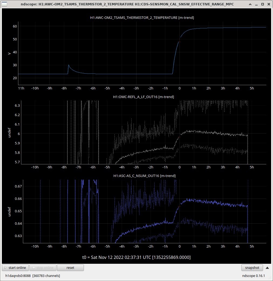Maximize the ndscope window
273x281 pixels.
point(262,4)
